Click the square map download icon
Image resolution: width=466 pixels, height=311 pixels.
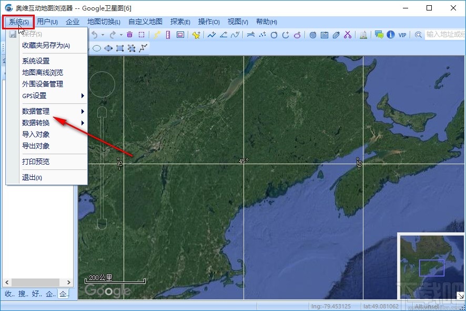[325, 35]
